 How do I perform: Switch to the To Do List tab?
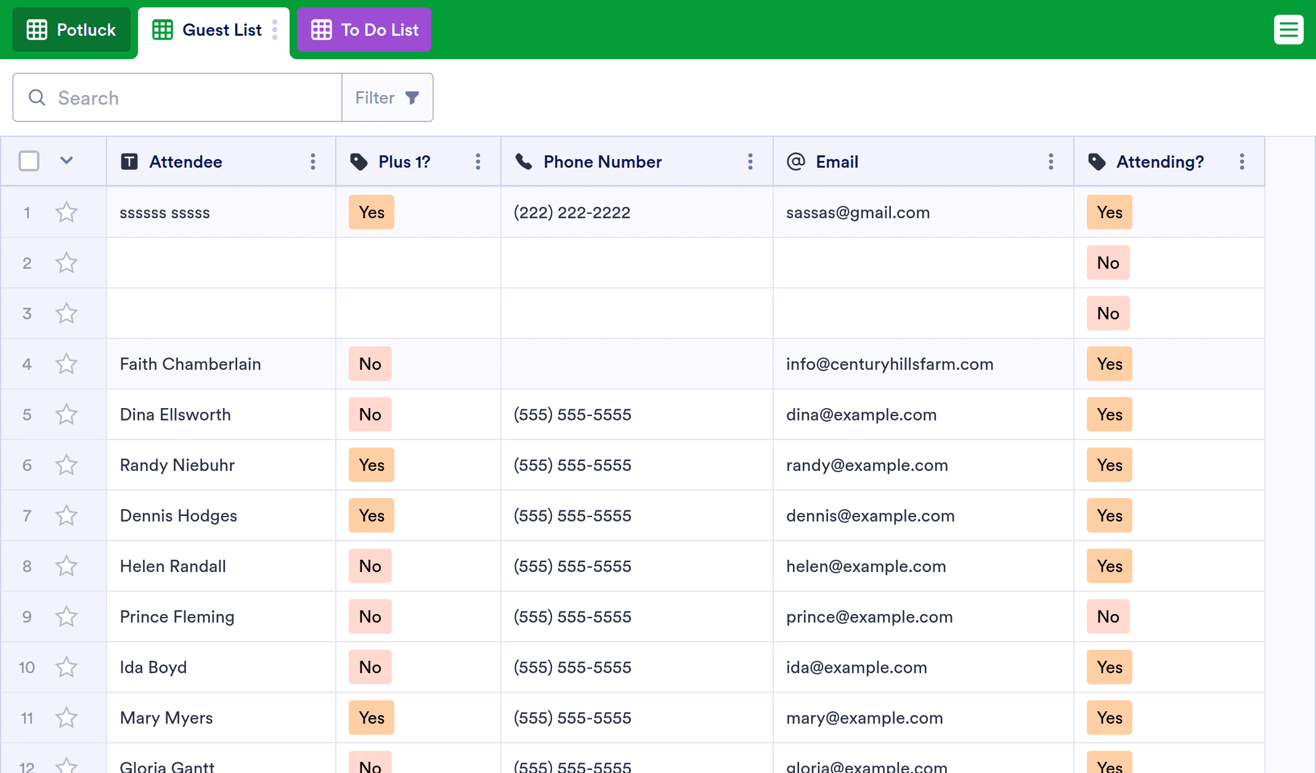coord(364,30)
